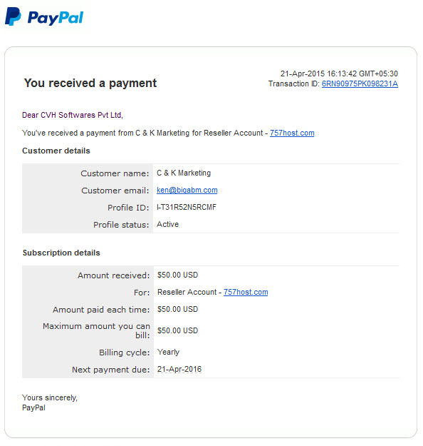The width and height of the screenshot is (423, 446).
Task: Click the PayPal wordmark text
Action: 56,18
